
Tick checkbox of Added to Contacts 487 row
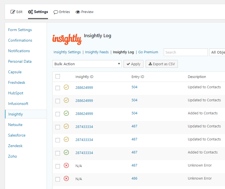(58, 153)
